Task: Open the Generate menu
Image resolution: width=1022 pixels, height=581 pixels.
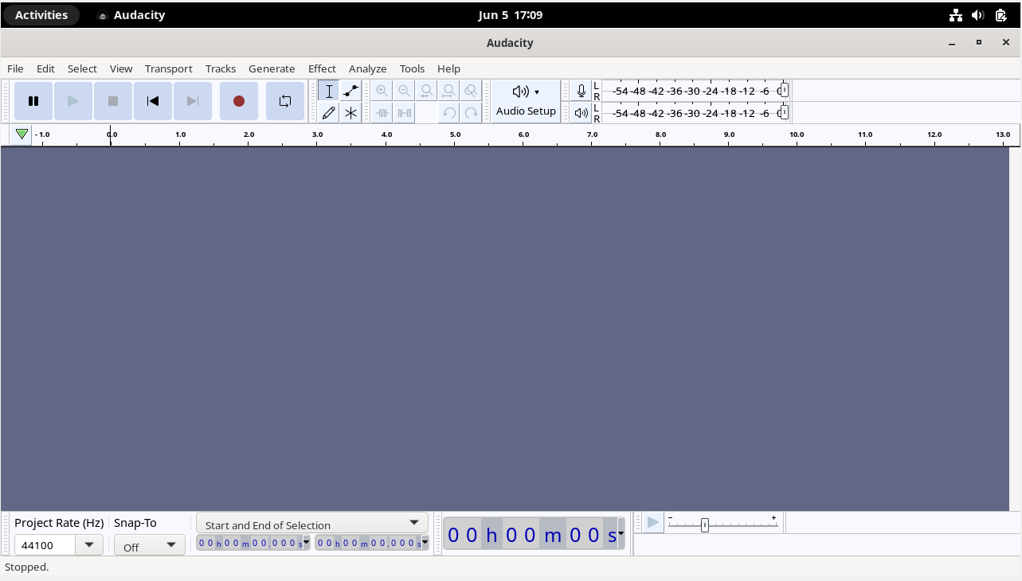Action: pos(272,68)
